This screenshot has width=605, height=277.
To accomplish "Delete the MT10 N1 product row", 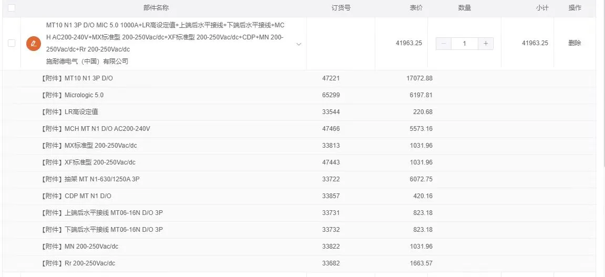I will pyautogui.click(x=575, y=43).
